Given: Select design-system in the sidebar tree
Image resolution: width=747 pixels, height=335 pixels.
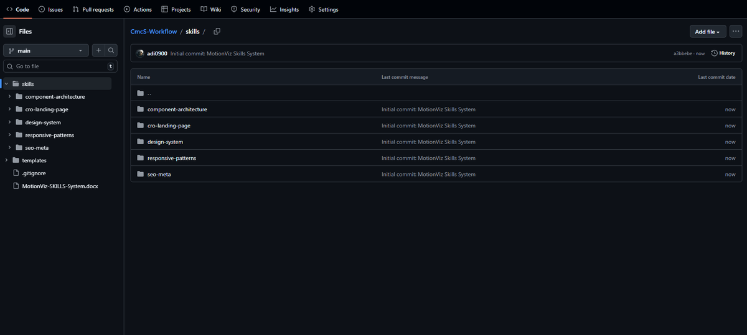Looking at the screenshot, I should [43, 122].
